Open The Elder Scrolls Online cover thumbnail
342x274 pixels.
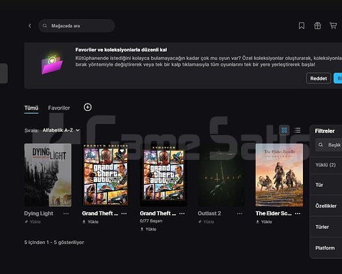(x=279, y=175)
